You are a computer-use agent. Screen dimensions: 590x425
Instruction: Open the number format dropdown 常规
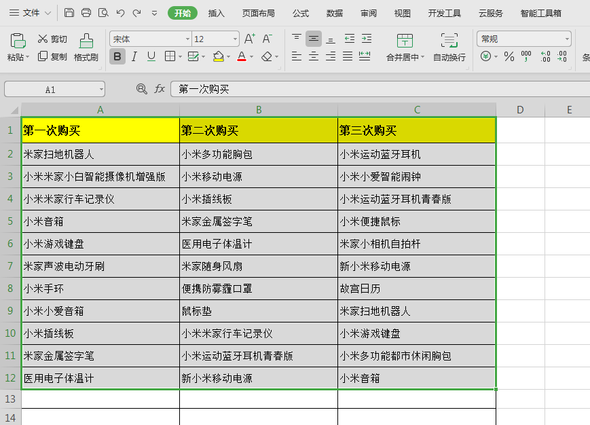[567, 39]
